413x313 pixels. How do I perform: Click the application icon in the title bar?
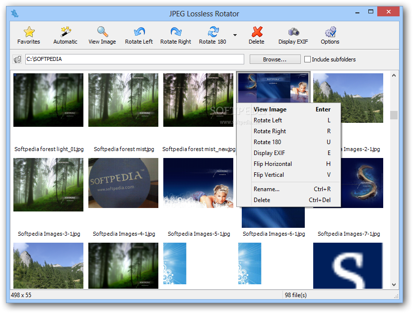tap(15, 13)
